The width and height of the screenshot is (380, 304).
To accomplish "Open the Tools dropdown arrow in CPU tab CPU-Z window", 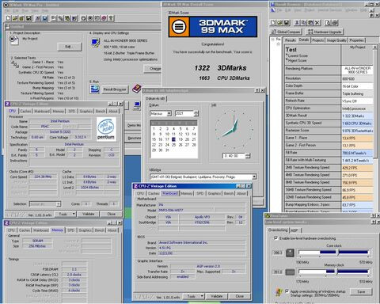I will 74,214.
